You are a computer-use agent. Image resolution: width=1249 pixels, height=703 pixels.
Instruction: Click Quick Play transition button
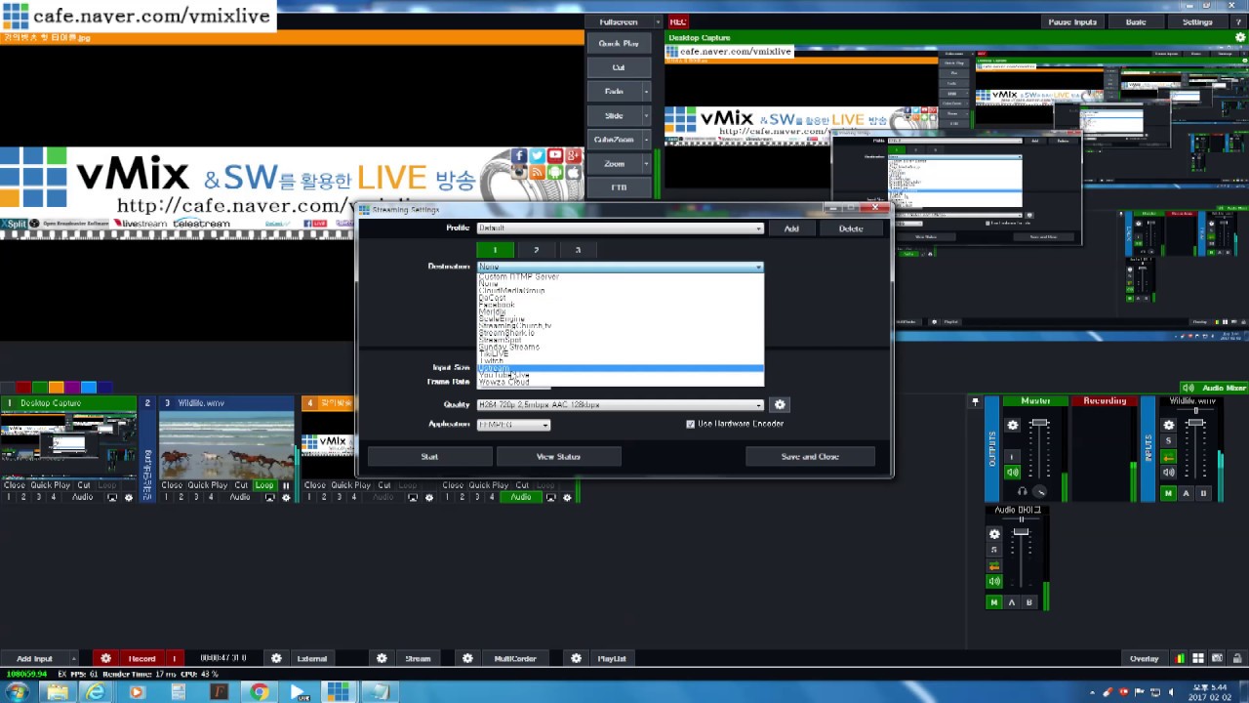pos(619,44)
